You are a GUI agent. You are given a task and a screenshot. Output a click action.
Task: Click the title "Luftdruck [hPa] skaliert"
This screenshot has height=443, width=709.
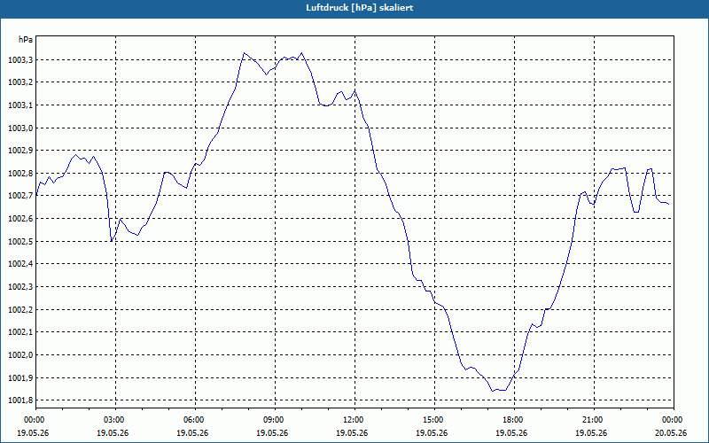click(x=360, y=8)
